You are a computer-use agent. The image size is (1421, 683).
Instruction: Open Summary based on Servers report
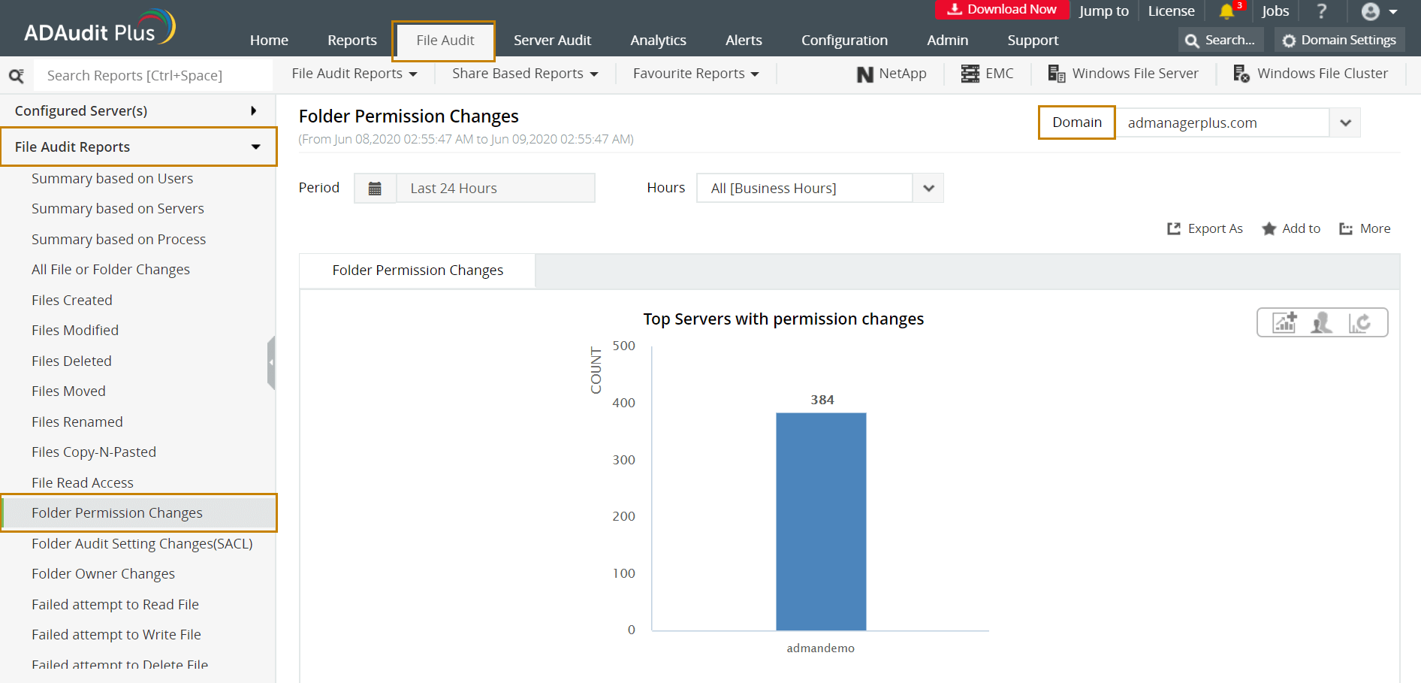[118, 209]
